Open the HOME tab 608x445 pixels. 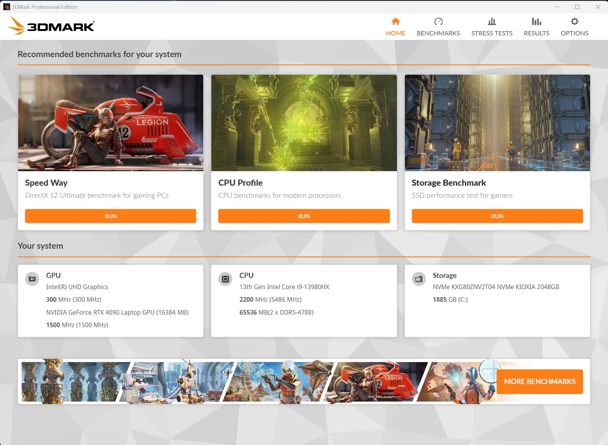[395, 27]
